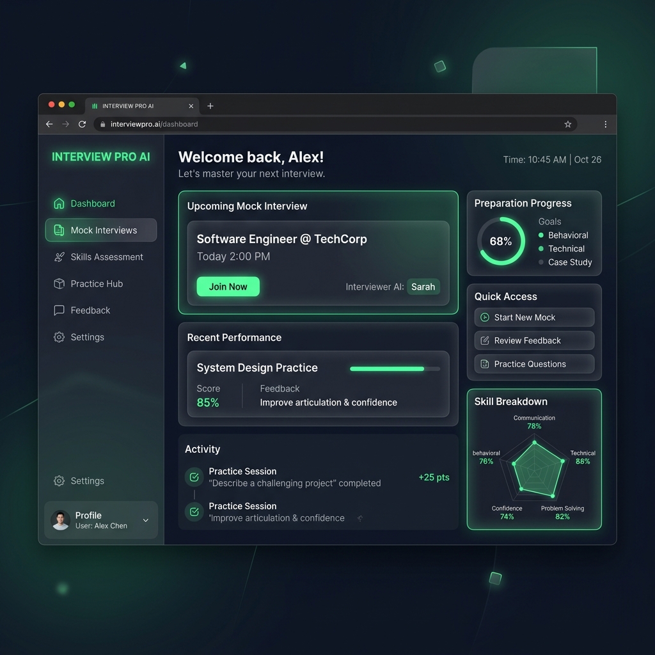655x655 pixels.
Task: Toggle the first Practice Session check mark
Action: 194,477
